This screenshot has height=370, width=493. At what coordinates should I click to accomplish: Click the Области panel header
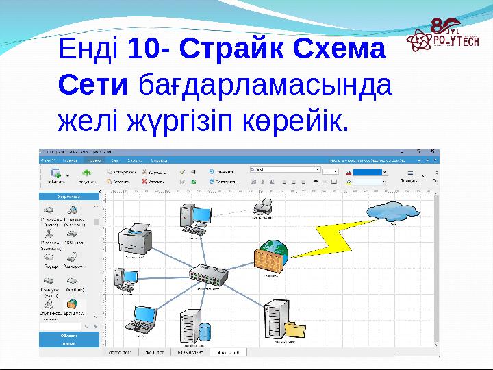(x=69, y=336)
